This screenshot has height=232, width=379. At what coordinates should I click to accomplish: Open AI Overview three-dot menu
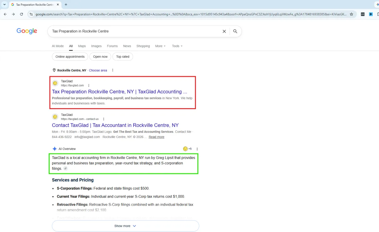[x=197, y=149]
